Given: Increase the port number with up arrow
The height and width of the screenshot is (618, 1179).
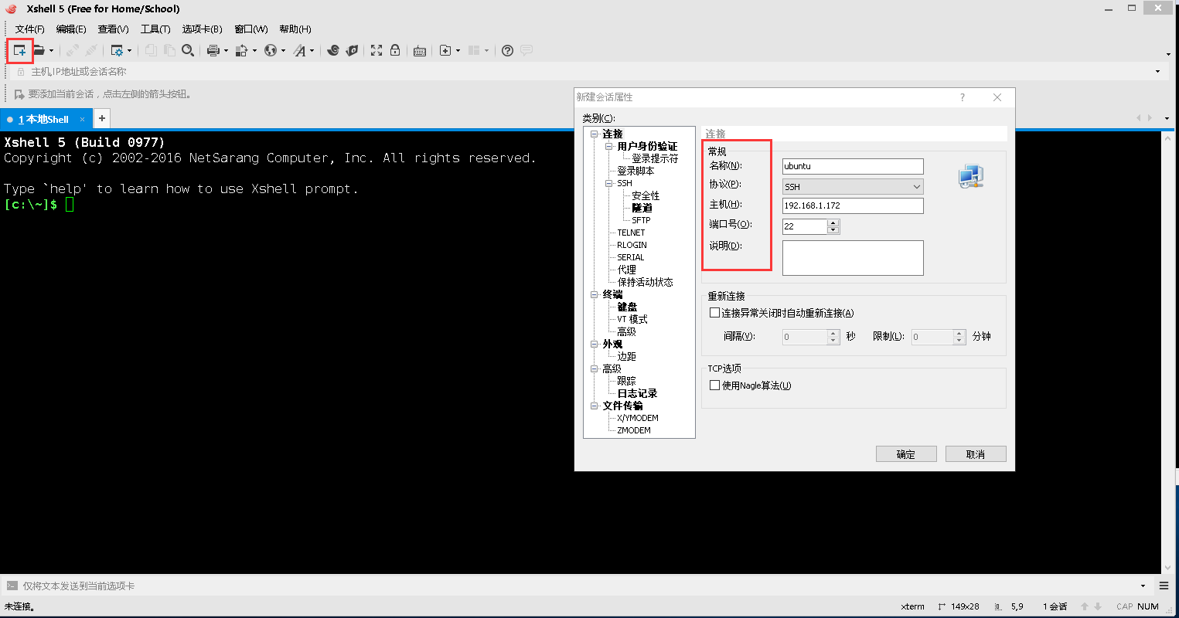Looking at the screenshot, I should [x=833, y=223].
